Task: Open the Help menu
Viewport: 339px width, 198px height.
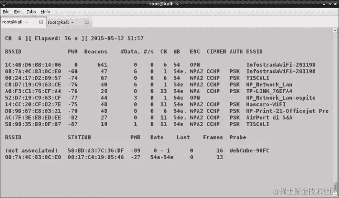Action: point(45,12)
